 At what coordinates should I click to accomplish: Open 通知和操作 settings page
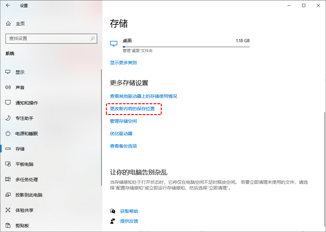click(26, 103)
